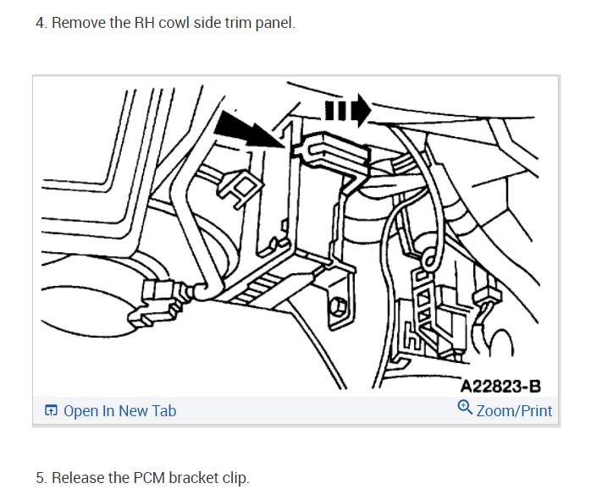The height and width of the screenshot is (489, 591).
Task: Click the word RH in step 4
Action: 144,23
